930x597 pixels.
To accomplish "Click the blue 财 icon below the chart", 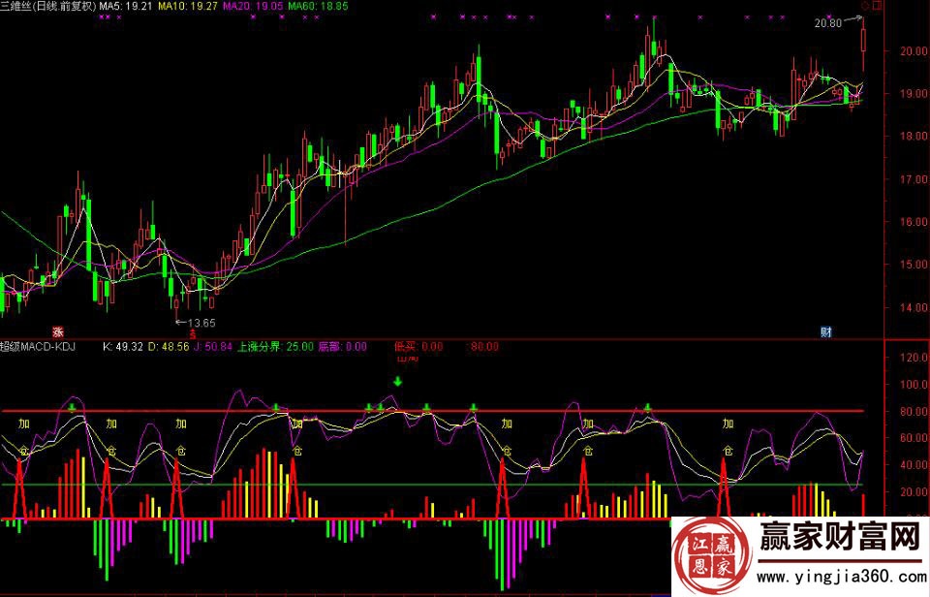I will 826,331.
